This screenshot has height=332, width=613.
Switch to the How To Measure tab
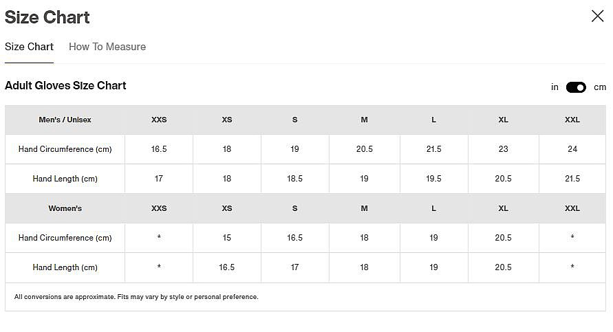(107, 47)
